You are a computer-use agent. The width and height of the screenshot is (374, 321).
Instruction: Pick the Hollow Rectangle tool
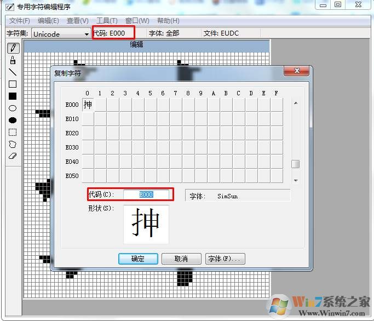13,84
